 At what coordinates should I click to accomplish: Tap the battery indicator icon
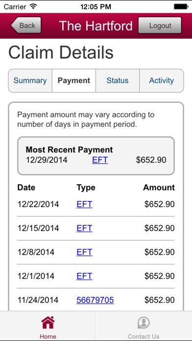coord(181,6)
